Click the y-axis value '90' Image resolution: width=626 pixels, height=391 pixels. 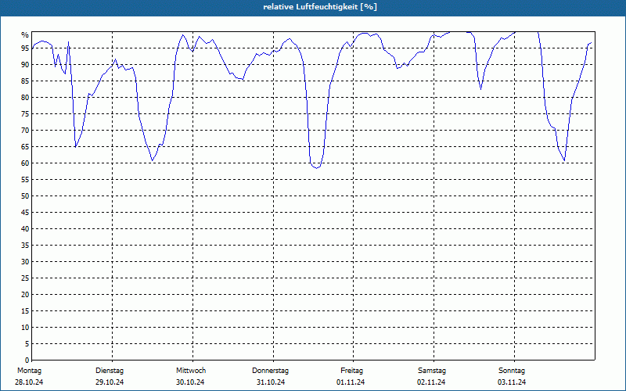[x=25, y=65]
